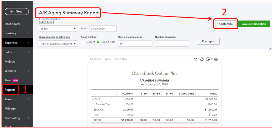
Task: Click the 10.00 current amount for xxx
Action: 130,115
